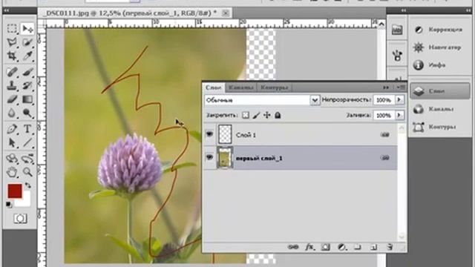475x267 pixels.
Task: Toggle lock position icon
Action: click(x=267, y=116)
